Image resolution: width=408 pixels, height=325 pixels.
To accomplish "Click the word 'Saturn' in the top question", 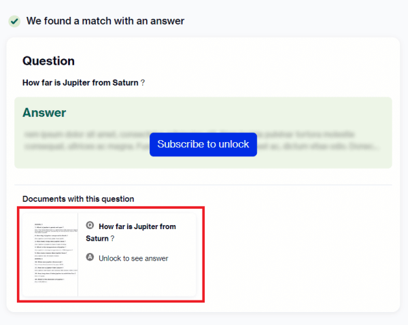I will (x=125, y=83).
